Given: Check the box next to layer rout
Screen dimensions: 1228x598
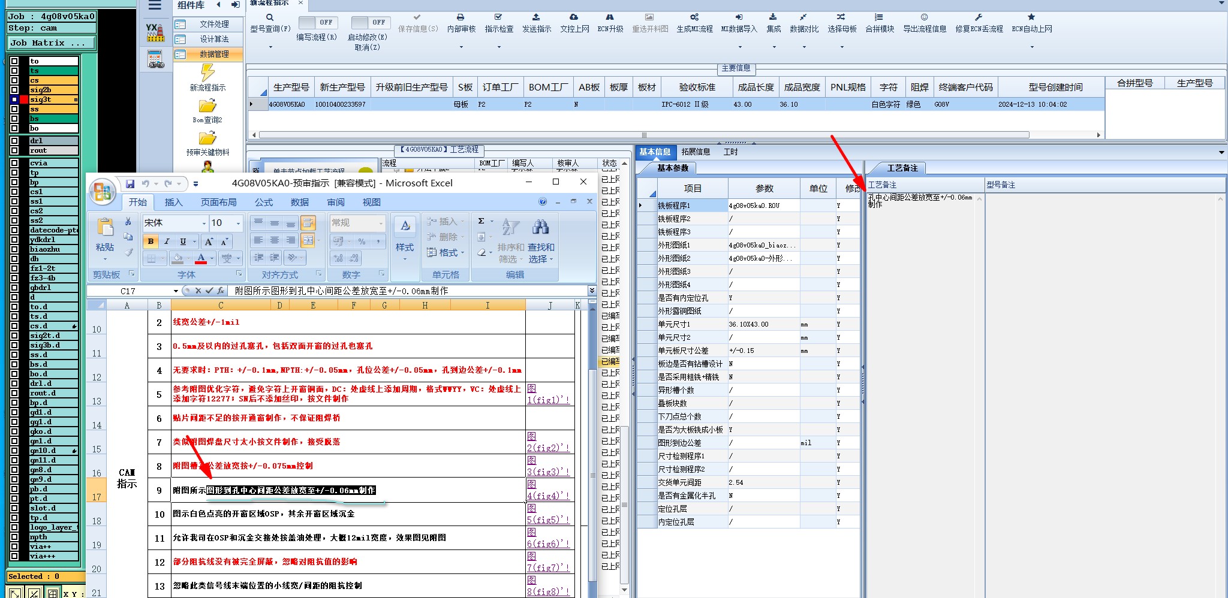Looking at the screenshot, I should pyautogui.click(x=14, y=150).
